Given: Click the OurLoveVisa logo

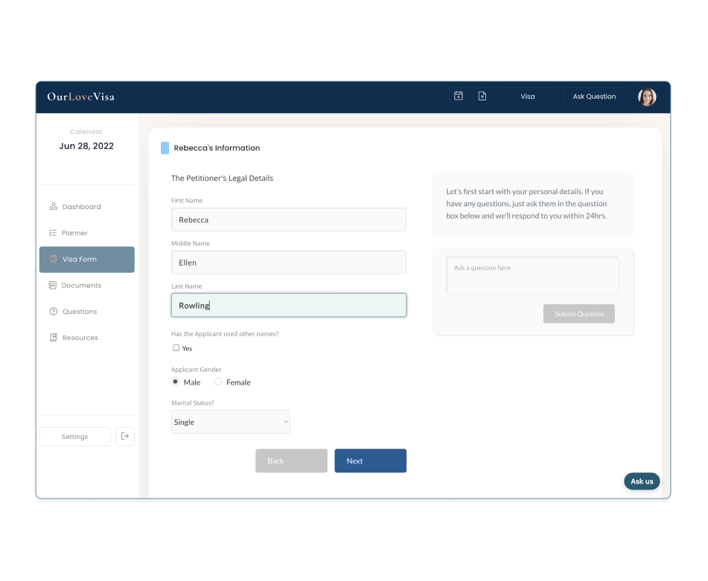Looking at the screenshot, I should 81,97.
